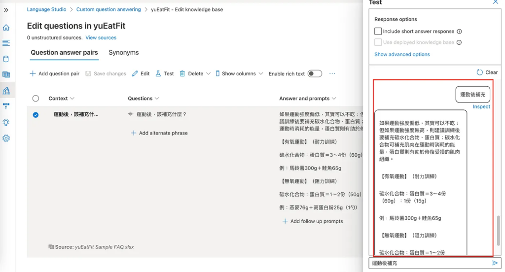This screenshot has height=272, width=505.
Task: Open the more options ellipsis menu
Action: pos(332,73)
